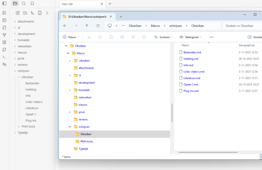The height and width of the screenshot is (170, 262).
Task: Click the ellipsis in the address breadcrumb
Action: coord(123,26)
